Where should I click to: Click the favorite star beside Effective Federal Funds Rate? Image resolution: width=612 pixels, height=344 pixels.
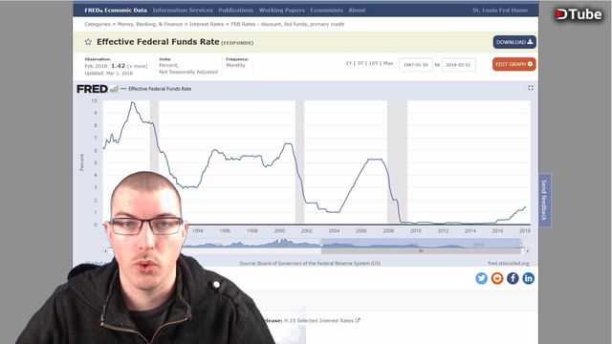pyautogui.click(x=88, y=42)
